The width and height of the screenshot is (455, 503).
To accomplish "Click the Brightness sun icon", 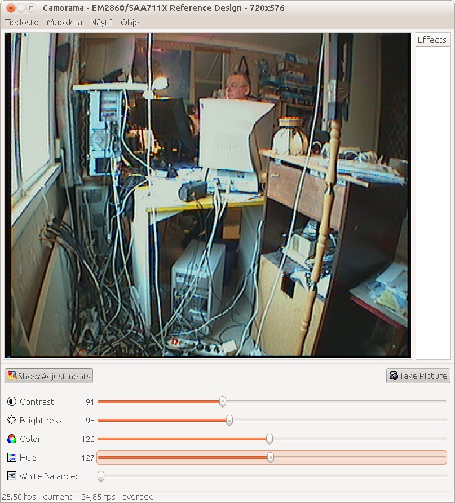I will pos(11,420).
